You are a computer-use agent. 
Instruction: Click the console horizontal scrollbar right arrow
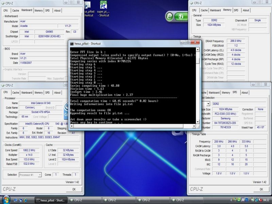click(x=194, y=126)
